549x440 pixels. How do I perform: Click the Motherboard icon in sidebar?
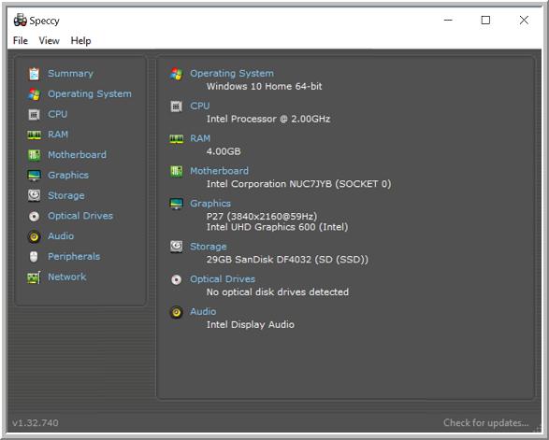[34, 155]
